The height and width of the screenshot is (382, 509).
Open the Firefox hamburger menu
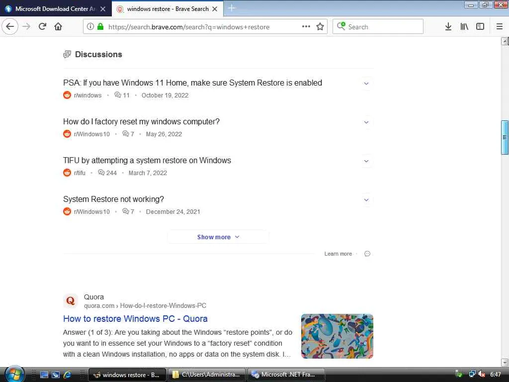coord(500,27)
